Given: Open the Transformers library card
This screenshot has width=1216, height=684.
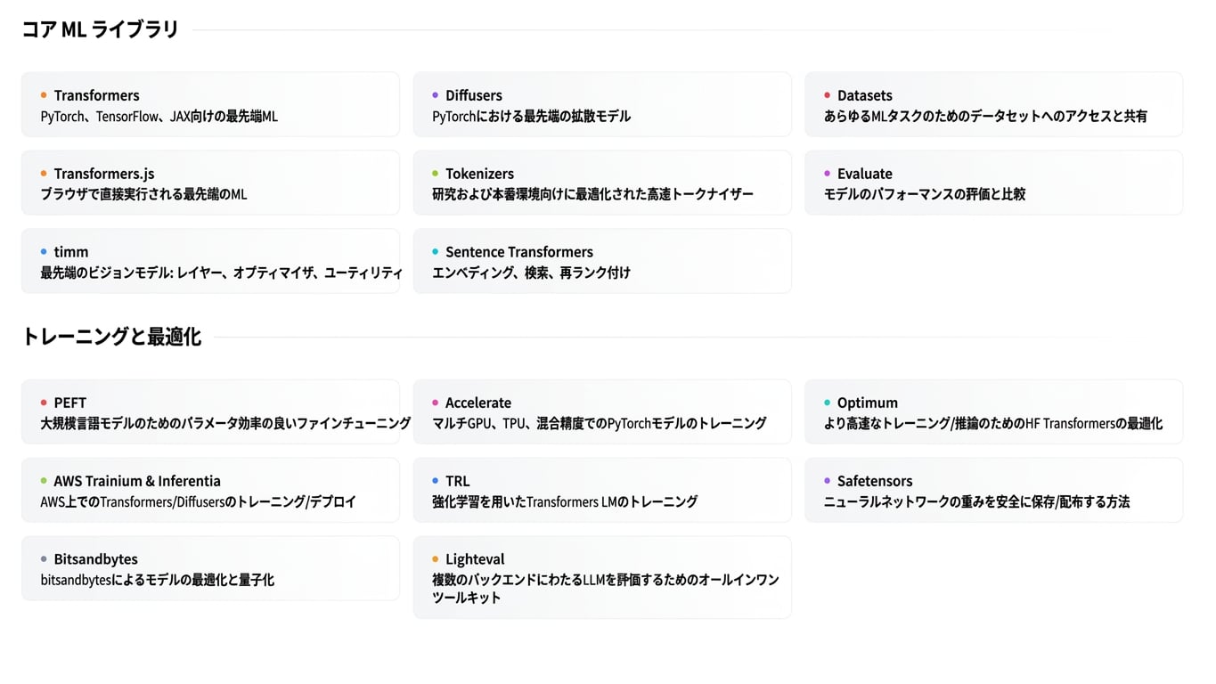Looking at the screenshot, I should tap(210, 104).
